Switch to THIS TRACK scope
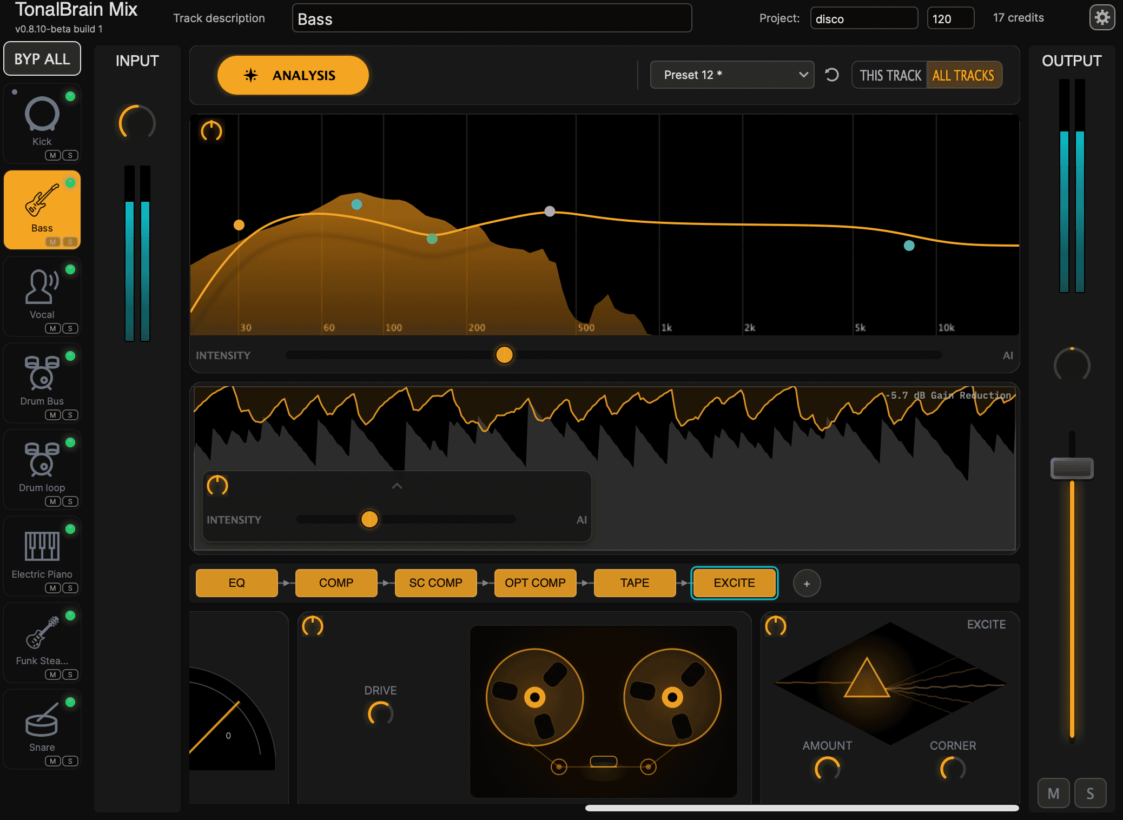The height and width of the screenshot is (820, 1123). (890, 75)
